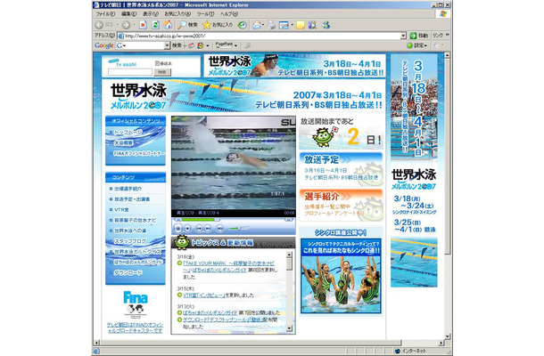Open the Mail envelope toolbar icon
Viewport: 544px width, 356px height.
[257, 25]
